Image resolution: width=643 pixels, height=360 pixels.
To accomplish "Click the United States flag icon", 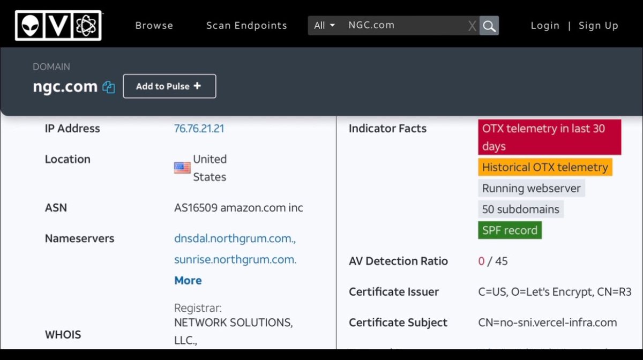I will 182,168.
